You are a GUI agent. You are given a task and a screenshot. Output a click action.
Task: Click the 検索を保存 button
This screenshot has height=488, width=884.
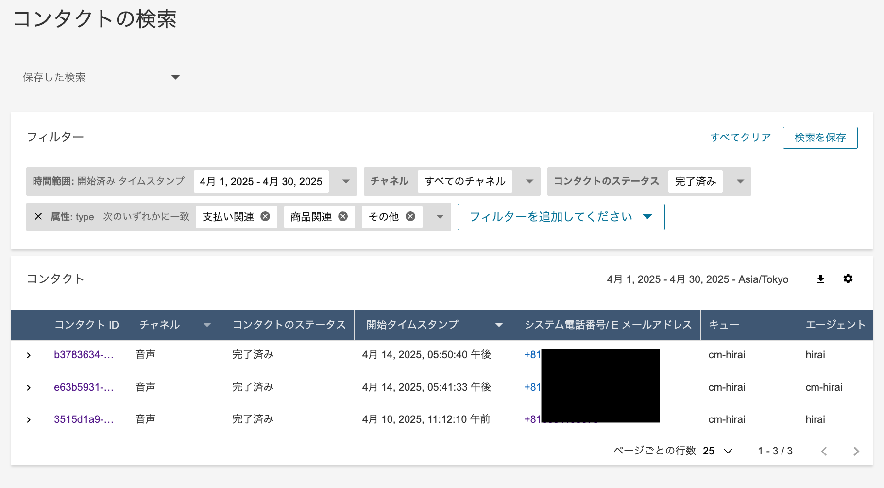820,138
